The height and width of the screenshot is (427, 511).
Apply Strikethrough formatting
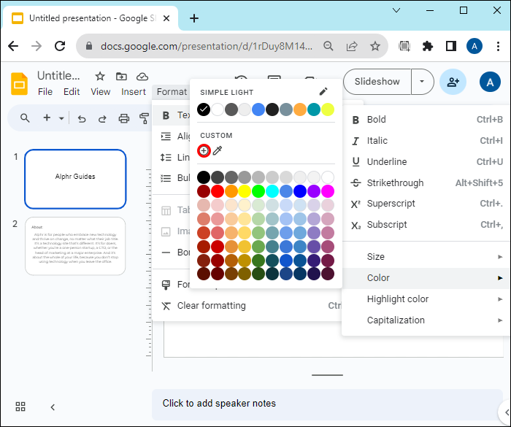[x=426, y=183]
